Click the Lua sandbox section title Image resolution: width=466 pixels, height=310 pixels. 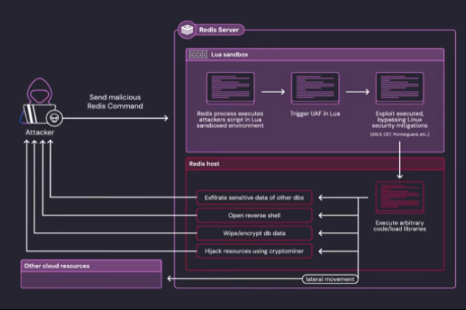click(229, 54)
